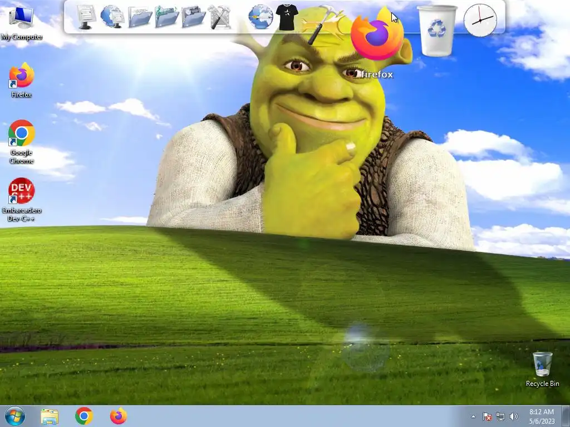Launch the Embarcadero Dev-C++ desktop shortcut

[x=22, y=200]
